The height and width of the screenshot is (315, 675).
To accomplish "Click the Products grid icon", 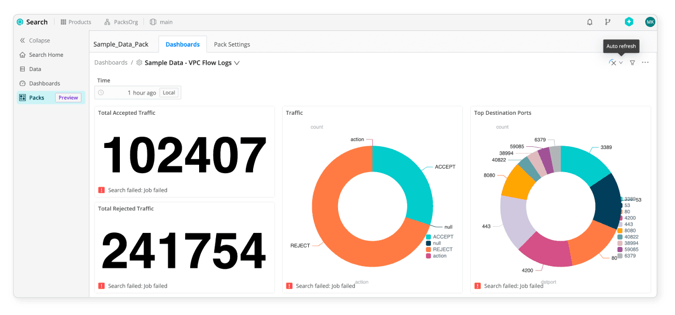I will pos(64,22).
